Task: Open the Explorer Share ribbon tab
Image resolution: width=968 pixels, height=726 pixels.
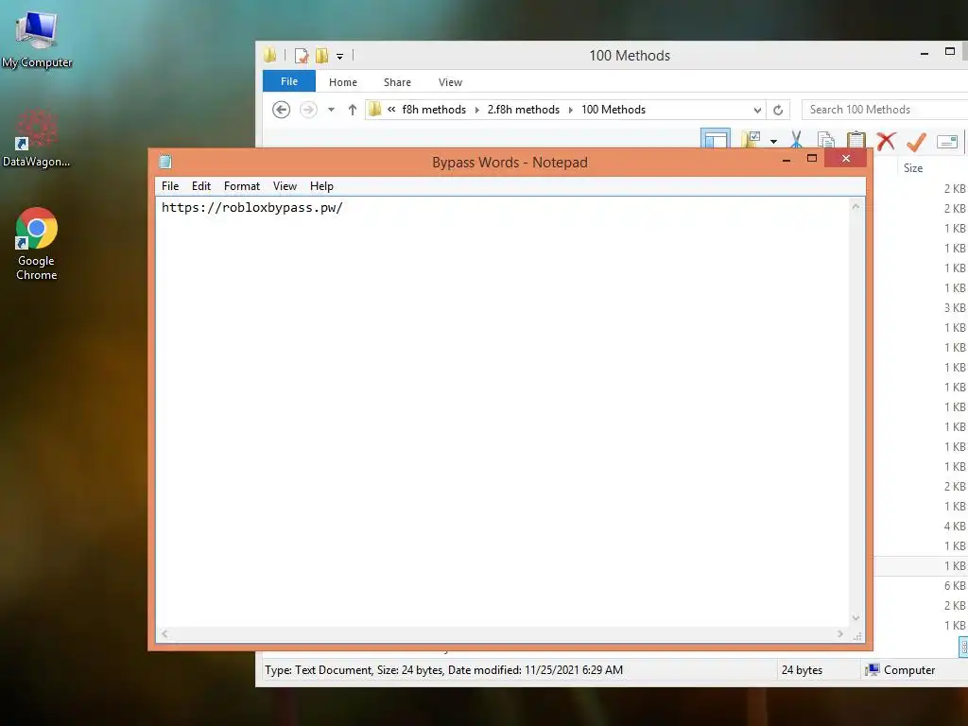Action: coord(397,82)
